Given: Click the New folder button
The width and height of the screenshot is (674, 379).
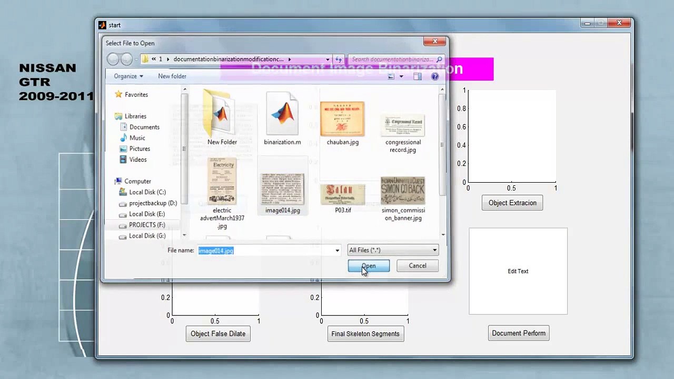Looking at the screenshot, I should tap(172, 76).
